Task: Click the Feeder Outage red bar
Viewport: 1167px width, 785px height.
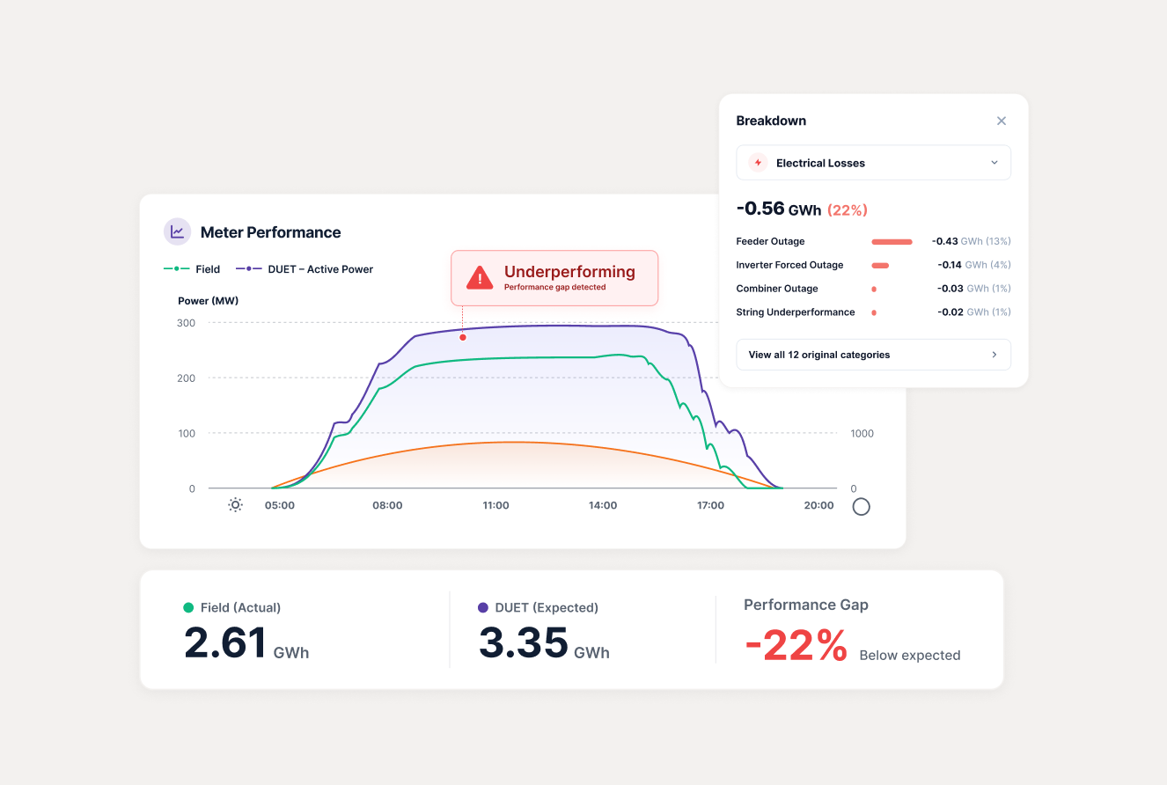Action: pos(892,241)
